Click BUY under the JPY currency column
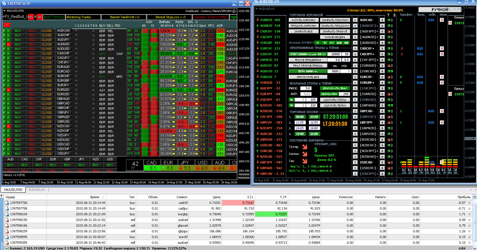Viewport: 477px width, 250px height. [x=82, y=165]
